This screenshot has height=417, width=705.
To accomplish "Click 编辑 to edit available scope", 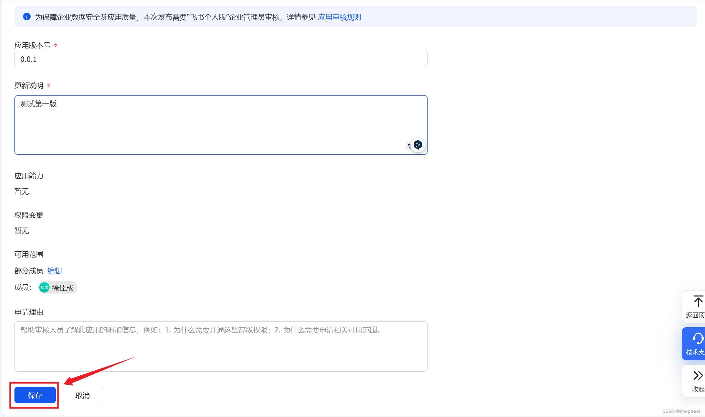I will [54, 271].
